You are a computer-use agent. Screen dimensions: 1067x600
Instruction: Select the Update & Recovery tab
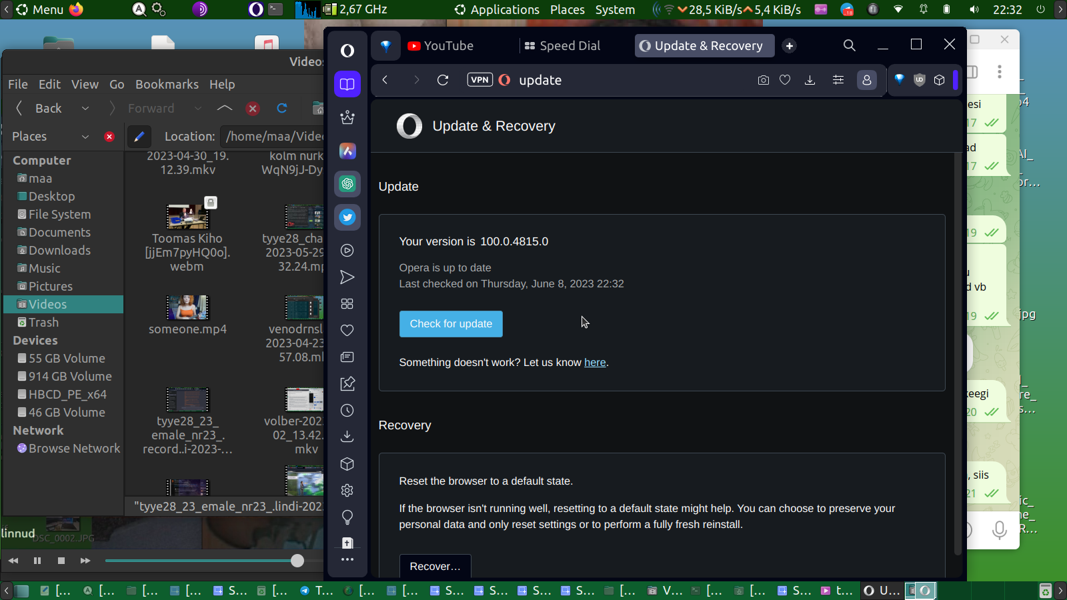704,46
